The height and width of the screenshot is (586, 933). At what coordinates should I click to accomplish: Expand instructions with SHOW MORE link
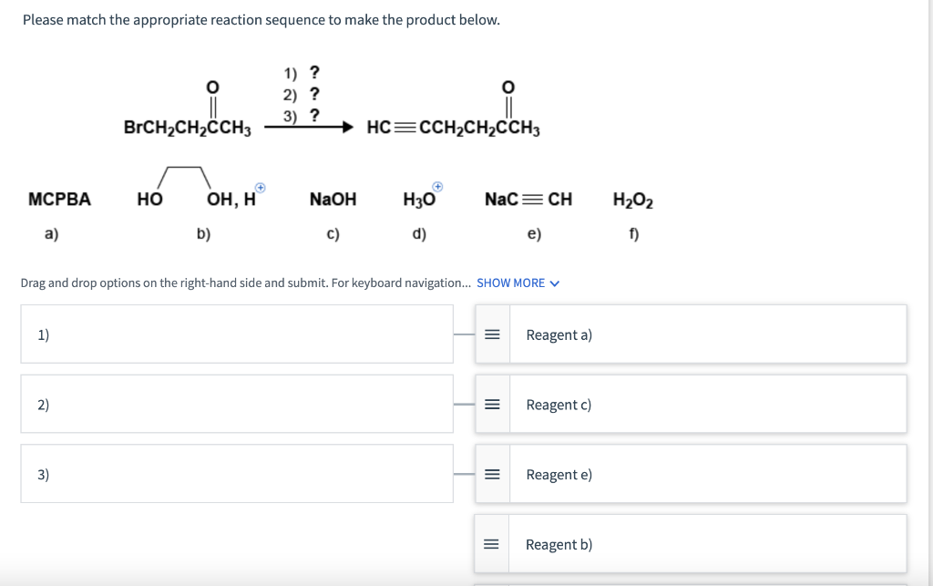click(x=510, y=283)
